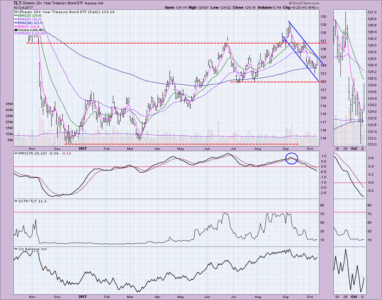This screenshot has width=382, height=300.
Task: Click the green EMA(20) legend line marker
Action: click(16, 15)
